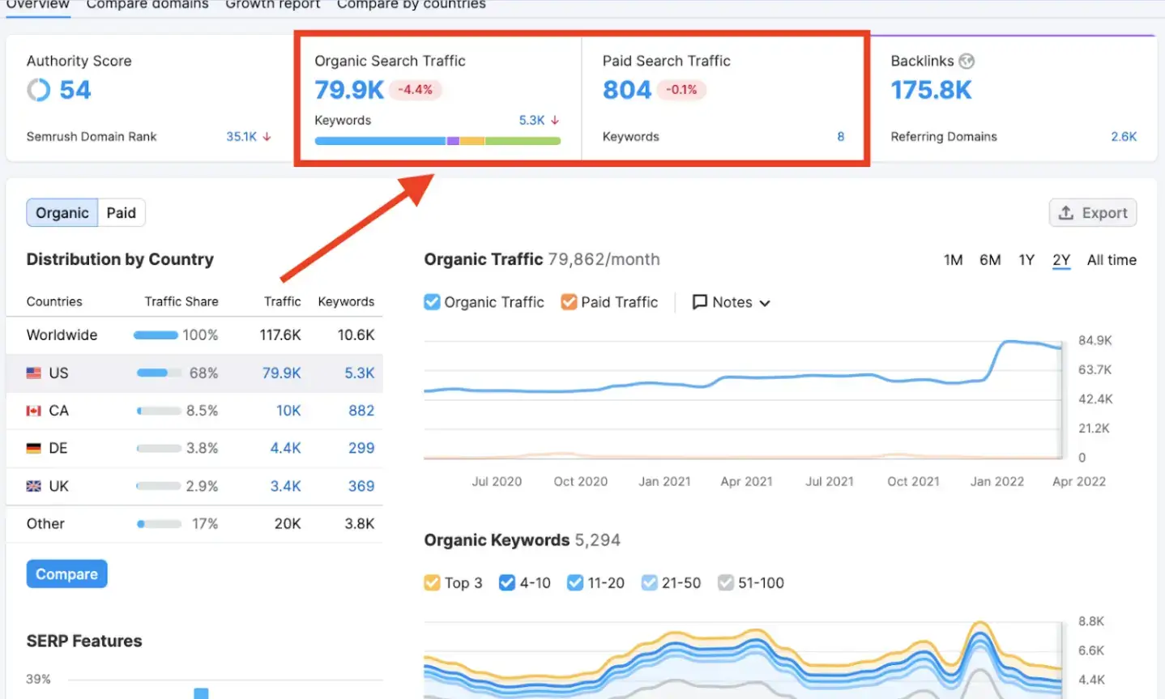Image resolution: width=1165 pixels, height=699 pixels.
Task: Switch to the Paid traffic toggle
Action: click(x=122, y=212)
